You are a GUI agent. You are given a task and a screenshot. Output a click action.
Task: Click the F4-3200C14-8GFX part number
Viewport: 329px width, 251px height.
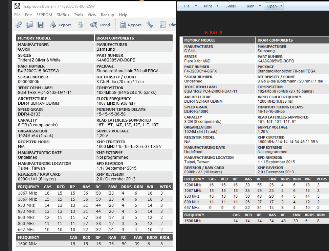point(201,71)
